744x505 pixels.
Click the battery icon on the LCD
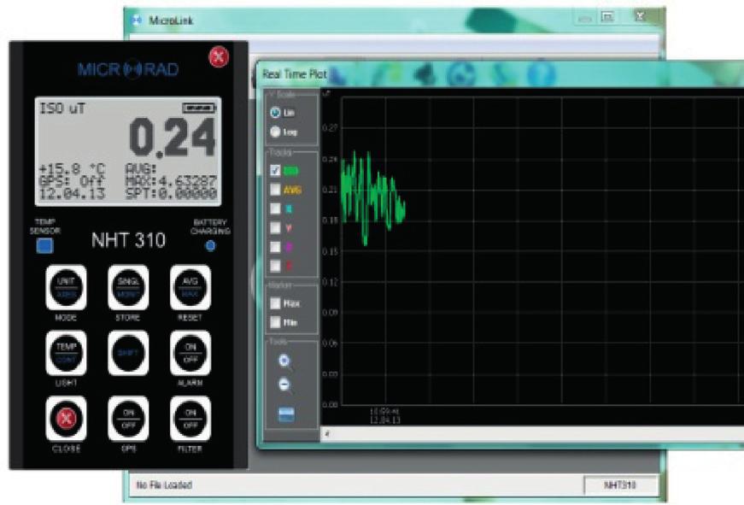click(x=199, y=109)
